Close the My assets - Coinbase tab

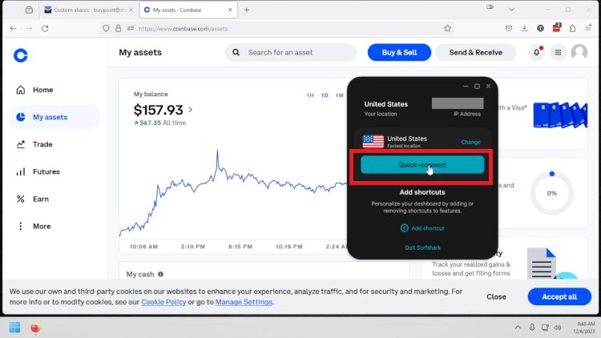[x=230, y=10]
